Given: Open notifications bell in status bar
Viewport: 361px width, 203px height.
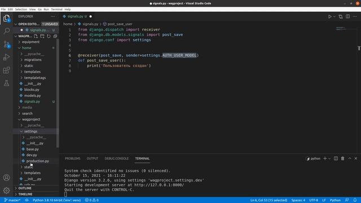Looking at the screenshot, I should click(355, 200).
